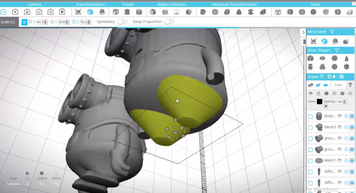Click the Scale (L) label button
The image size is (356, 193).
(x=9, y=22)
